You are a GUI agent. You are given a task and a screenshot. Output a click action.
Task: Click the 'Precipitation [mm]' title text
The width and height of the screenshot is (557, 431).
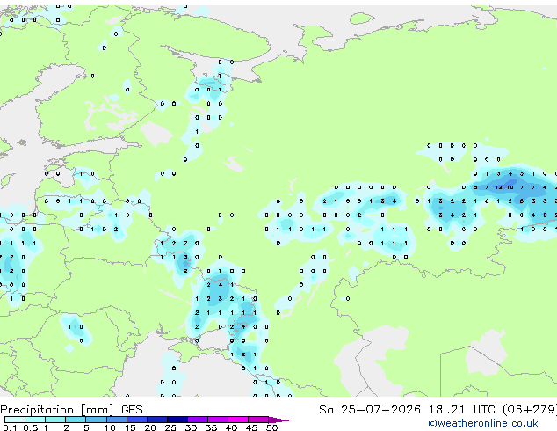tap(57, 410)
